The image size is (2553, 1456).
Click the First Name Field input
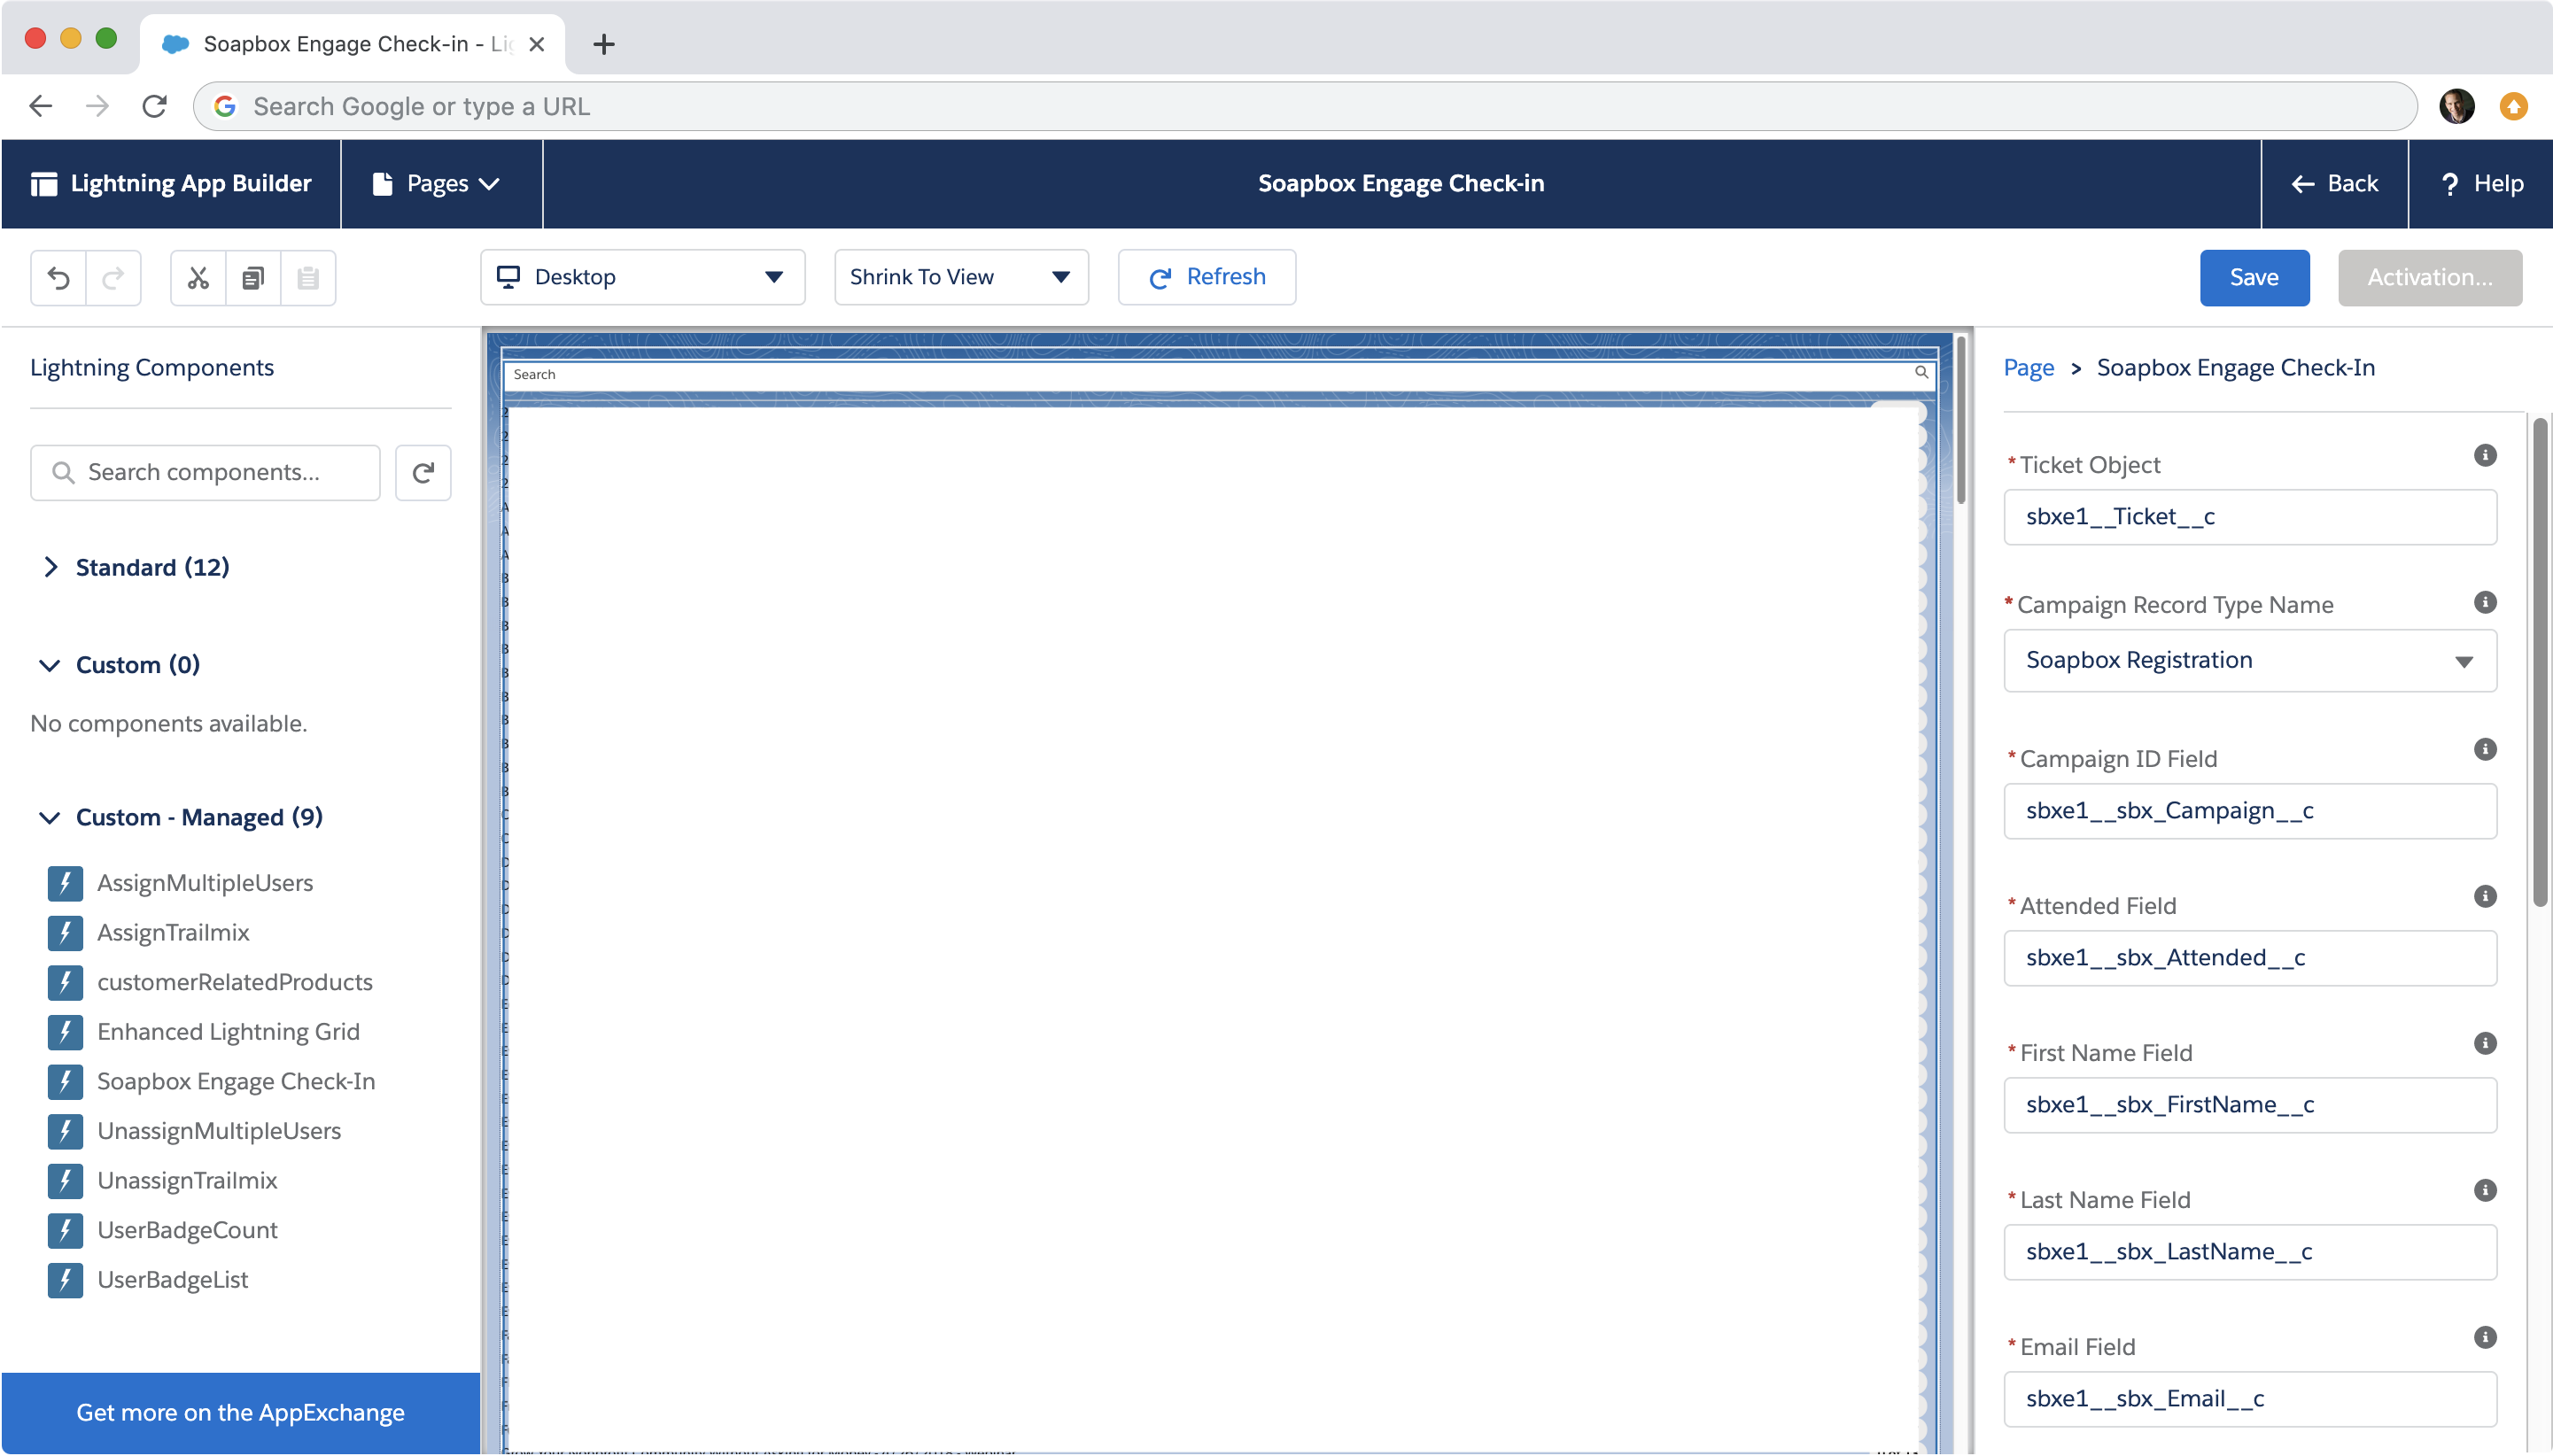2250,1104
